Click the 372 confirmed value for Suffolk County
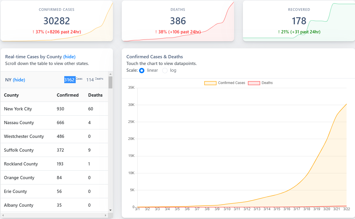Image resolution: width=355 pixels, height=219 pixels. pyautogui.click(x=60, y=150)
